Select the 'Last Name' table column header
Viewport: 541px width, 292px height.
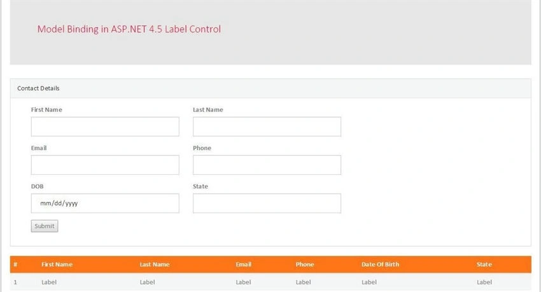(155, 265)
